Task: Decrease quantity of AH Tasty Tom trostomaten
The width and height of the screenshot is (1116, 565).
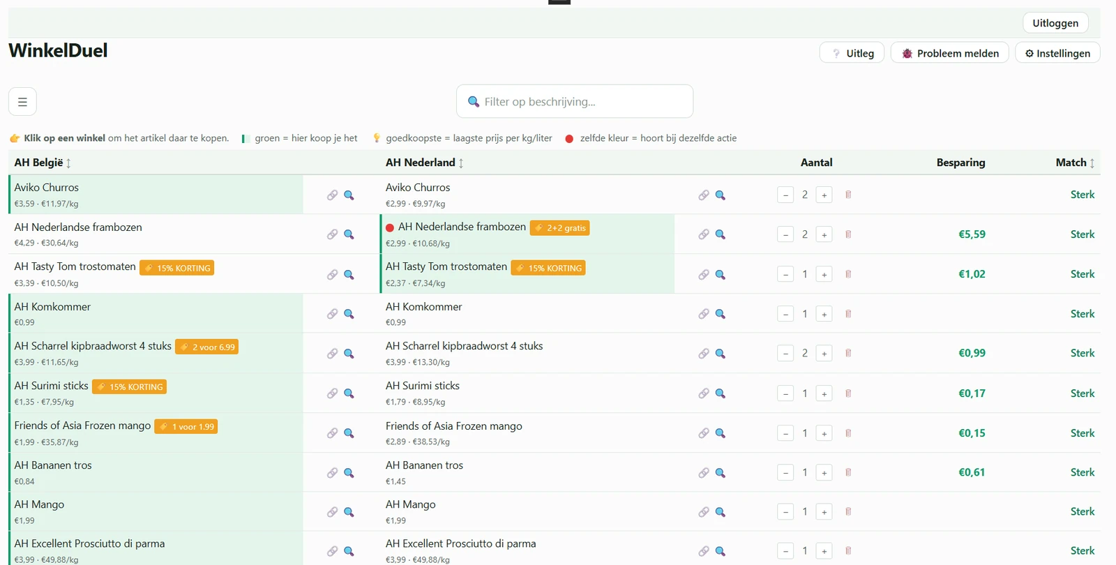Action: pos(785,275)
